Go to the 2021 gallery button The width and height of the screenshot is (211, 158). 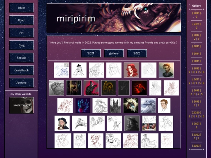point(91,53)
